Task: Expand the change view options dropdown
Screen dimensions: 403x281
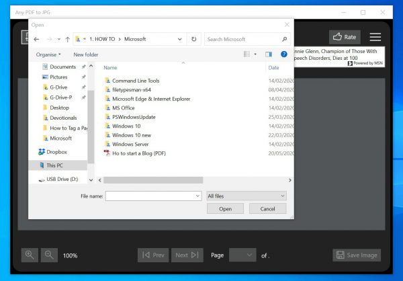Action: [255, 54]
